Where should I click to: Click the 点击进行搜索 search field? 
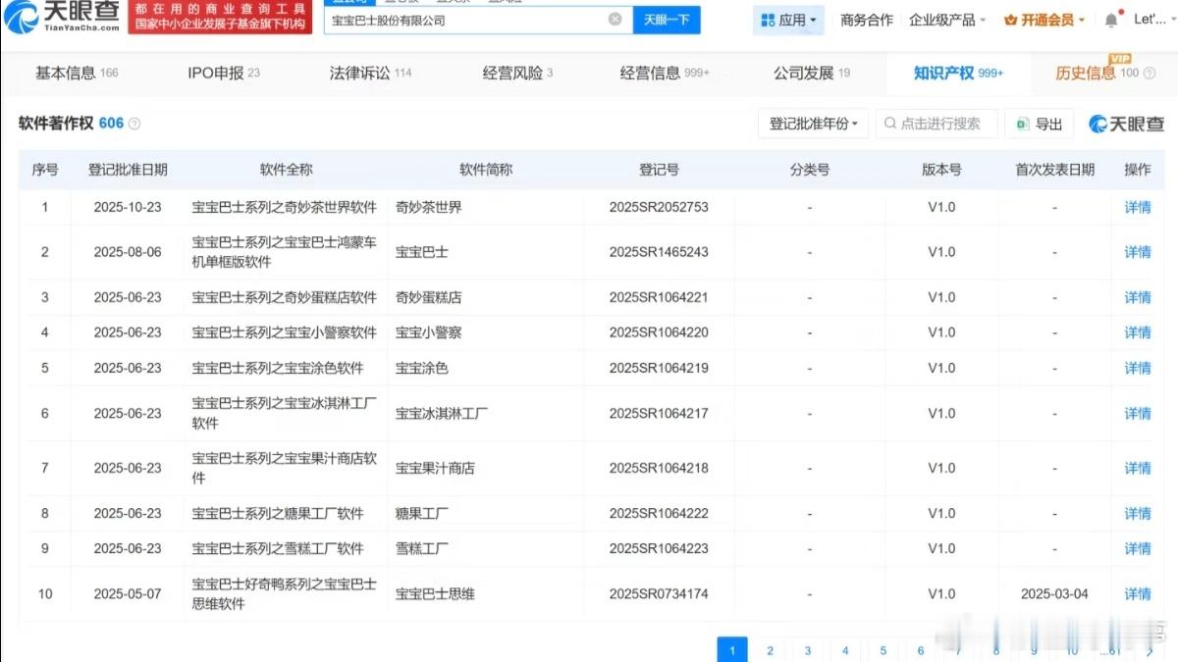coord(937,124)
